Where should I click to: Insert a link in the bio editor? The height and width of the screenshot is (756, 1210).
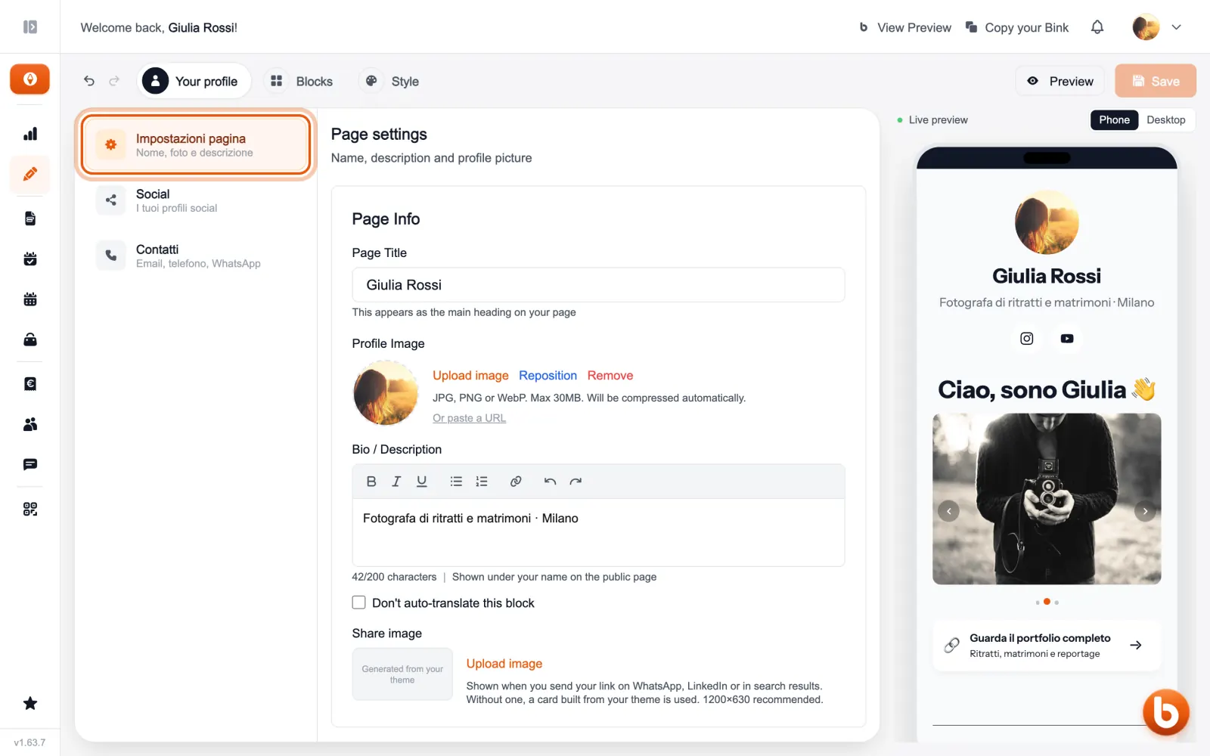(x=516, y=482)
